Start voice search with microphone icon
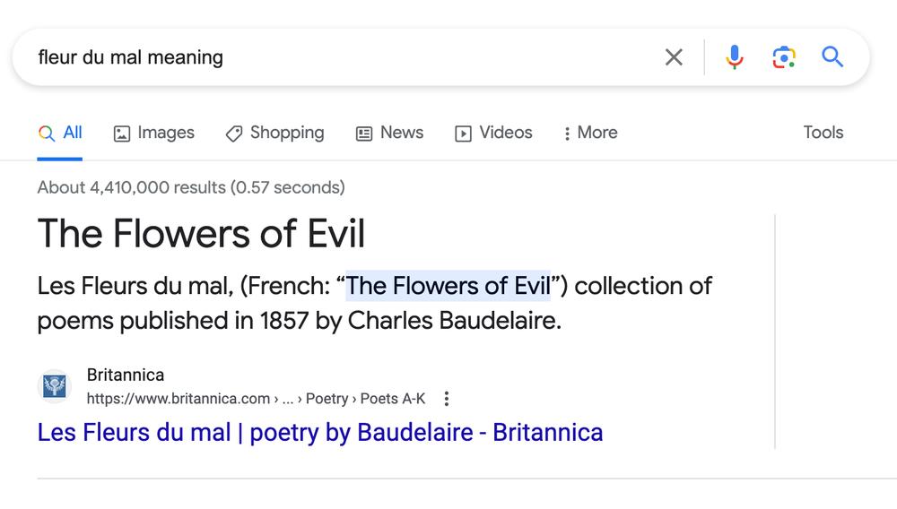 (735, 57)
